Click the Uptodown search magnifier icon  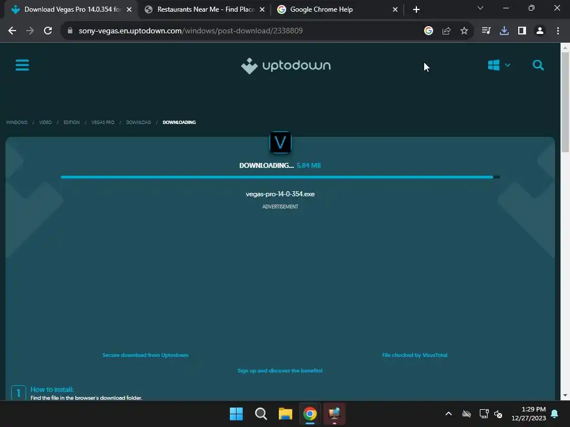(x=538, y=65)
